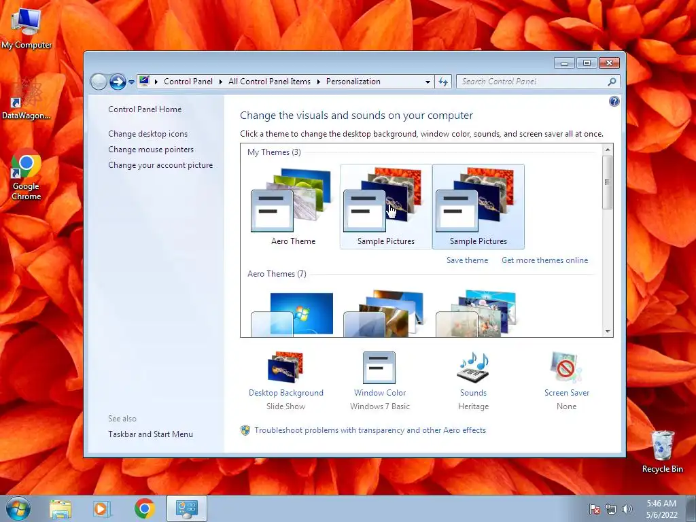Select the highlighted selected Sample Pictures theme
Viewport: 696px width, 522px height.
coord(478,207)
